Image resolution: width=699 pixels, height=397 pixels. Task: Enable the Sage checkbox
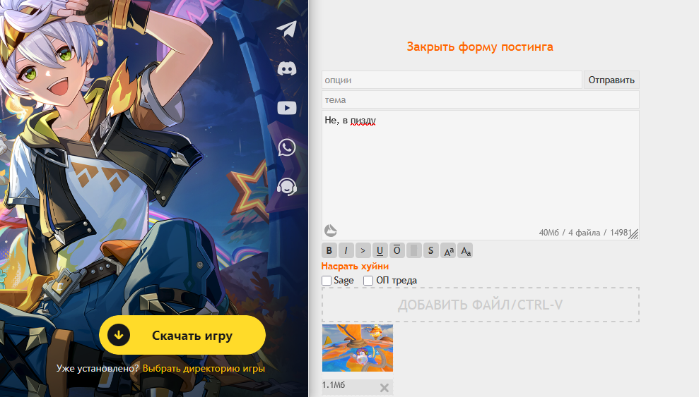click(327, 281)
